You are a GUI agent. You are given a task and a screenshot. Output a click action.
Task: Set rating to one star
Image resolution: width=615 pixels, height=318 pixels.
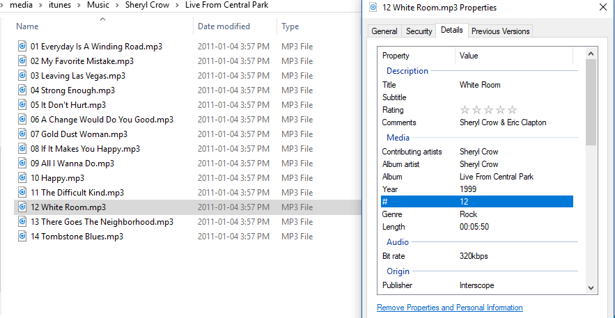click(x=465, y=110)
